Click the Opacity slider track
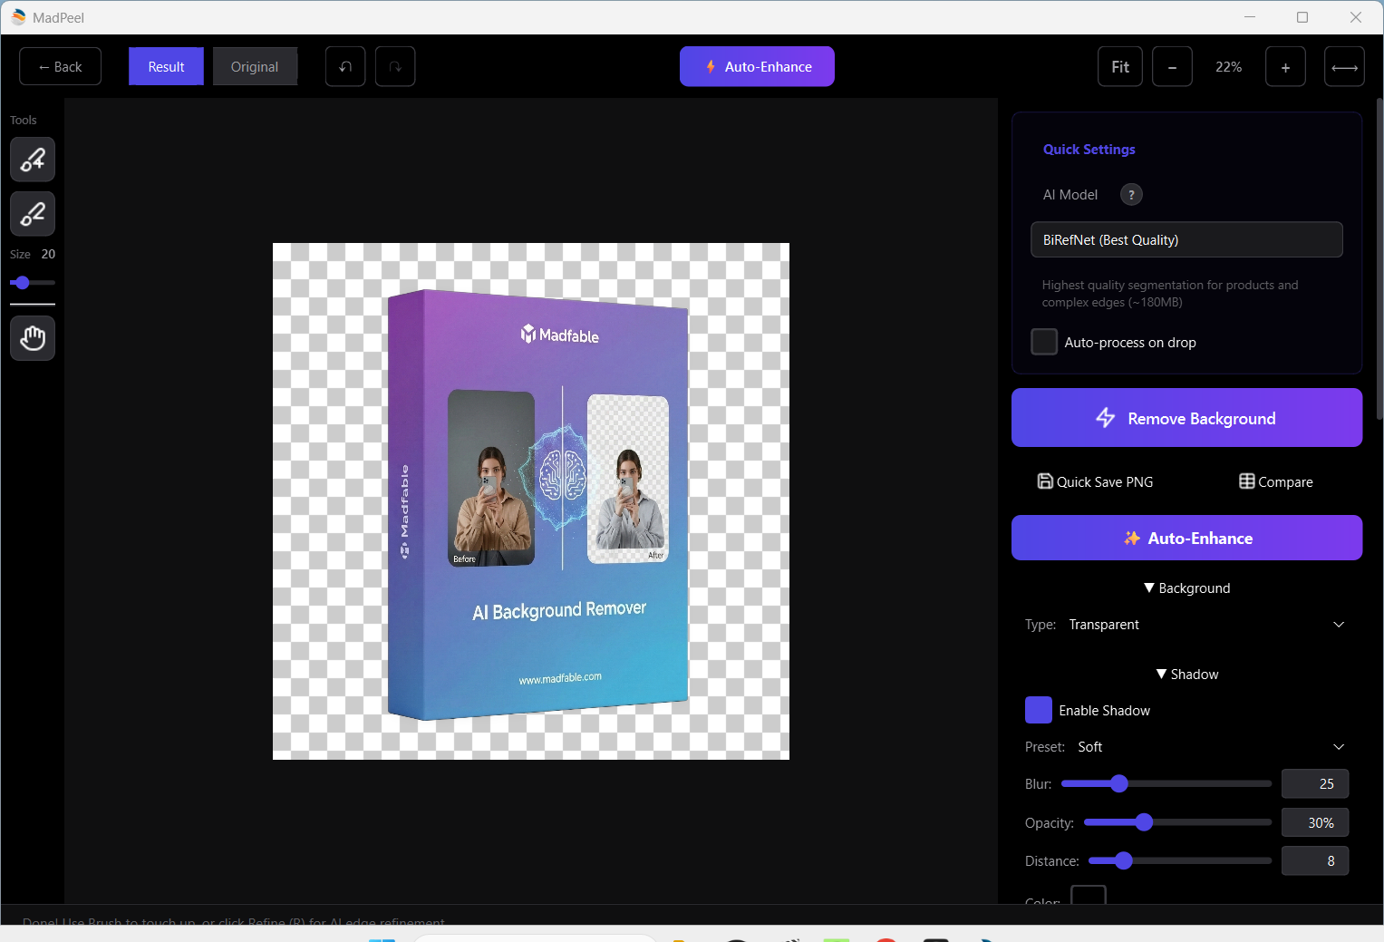Viewport: 1384px width, 942px height. pyautogui.click(x=1177, y=822)
